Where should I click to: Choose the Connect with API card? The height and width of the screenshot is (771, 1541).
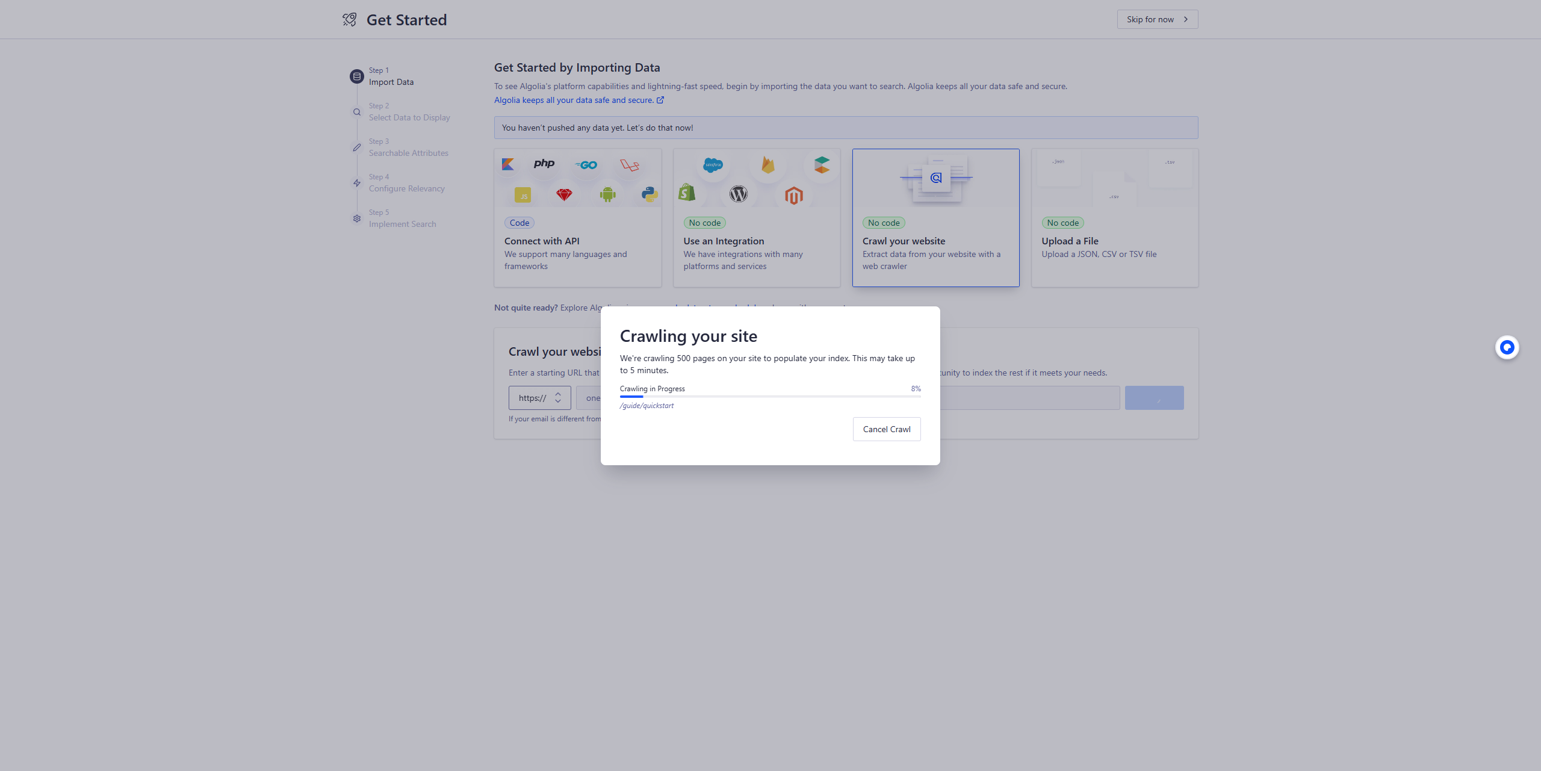click(578, 218)
